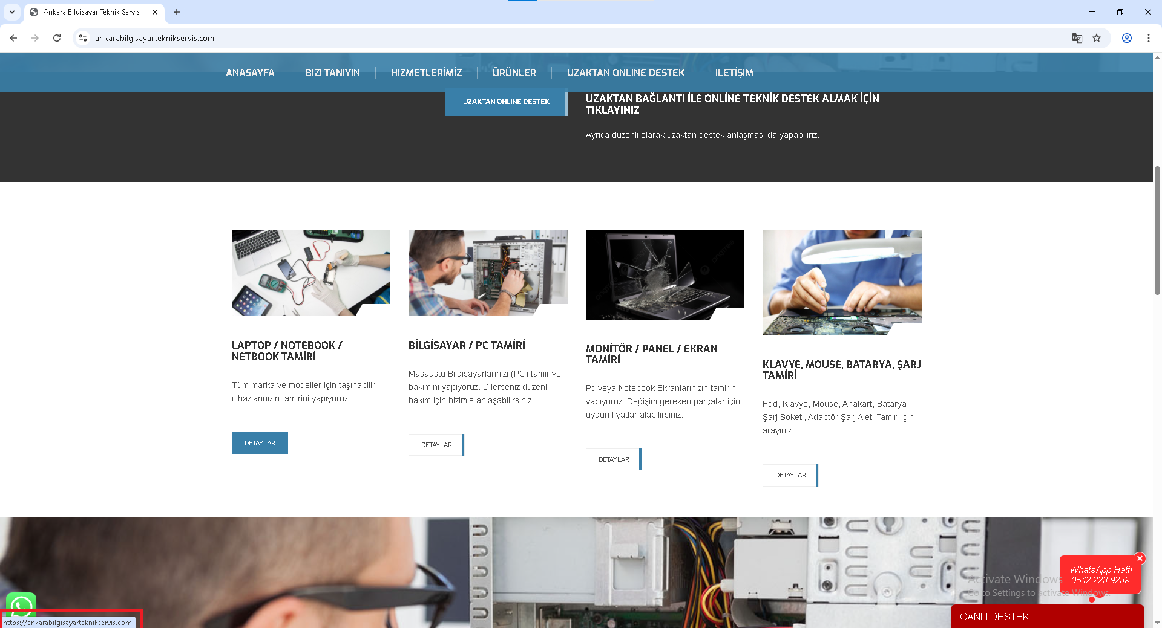
Task: Go to HİZMETLERİMİZ menu item
Action: [426, 73]
